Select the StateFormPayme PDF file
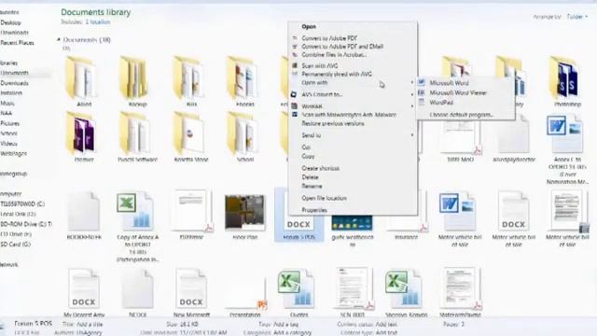The height and width of the screenshot is (336, 597). [x=460, y=292]
